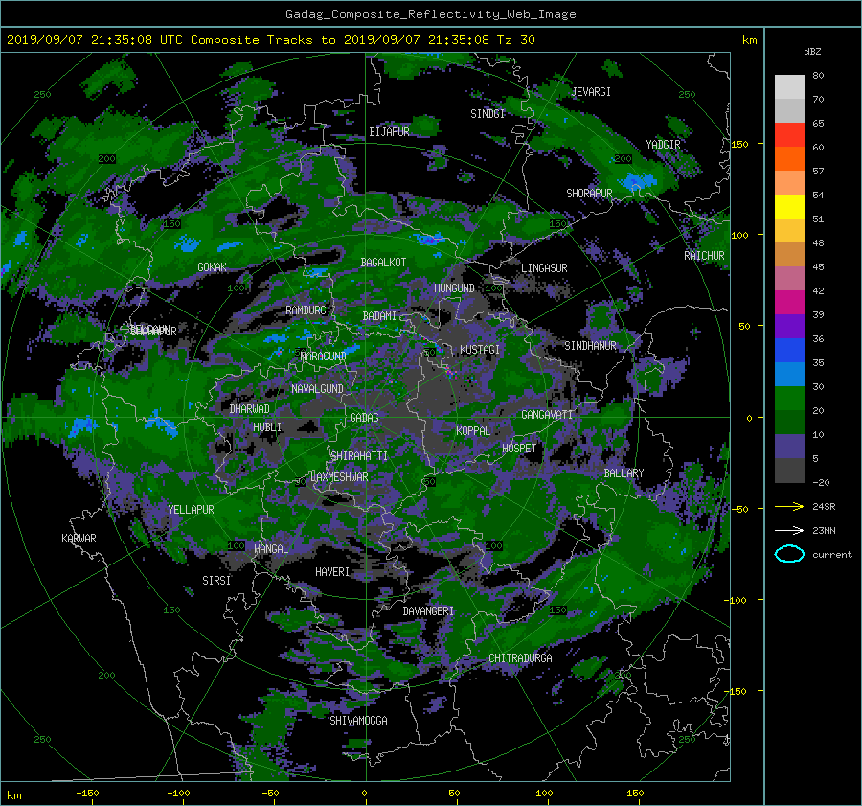Screen dimensions: 862x806
Task: Click the YELLAPUR city label
Action: point(191,510)
